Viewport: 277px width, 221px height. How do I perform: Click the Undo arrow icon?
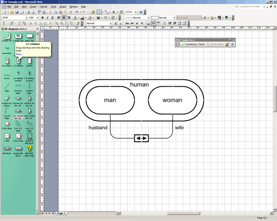click(77, 12)
